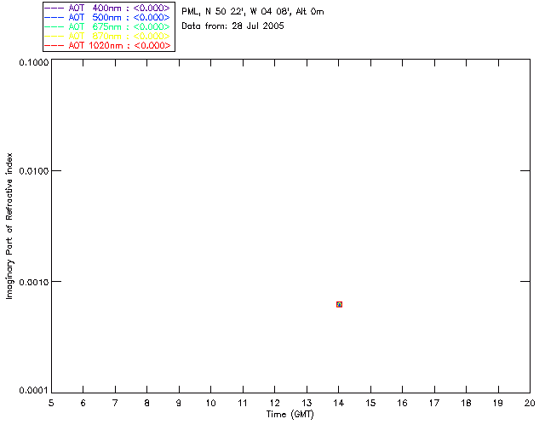
Task: Click the y-axis value 0.0100
Action: pyautogui.click(x=34, y=171)
